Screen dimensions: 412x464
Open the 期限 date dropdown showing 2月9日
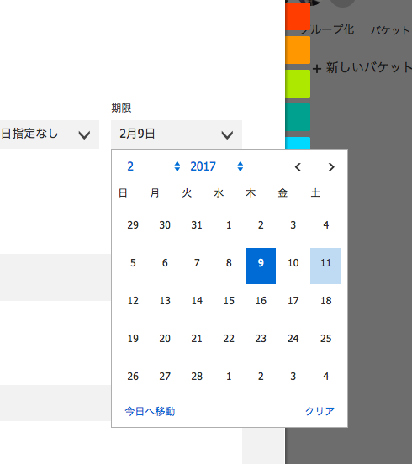click(177, 134)
